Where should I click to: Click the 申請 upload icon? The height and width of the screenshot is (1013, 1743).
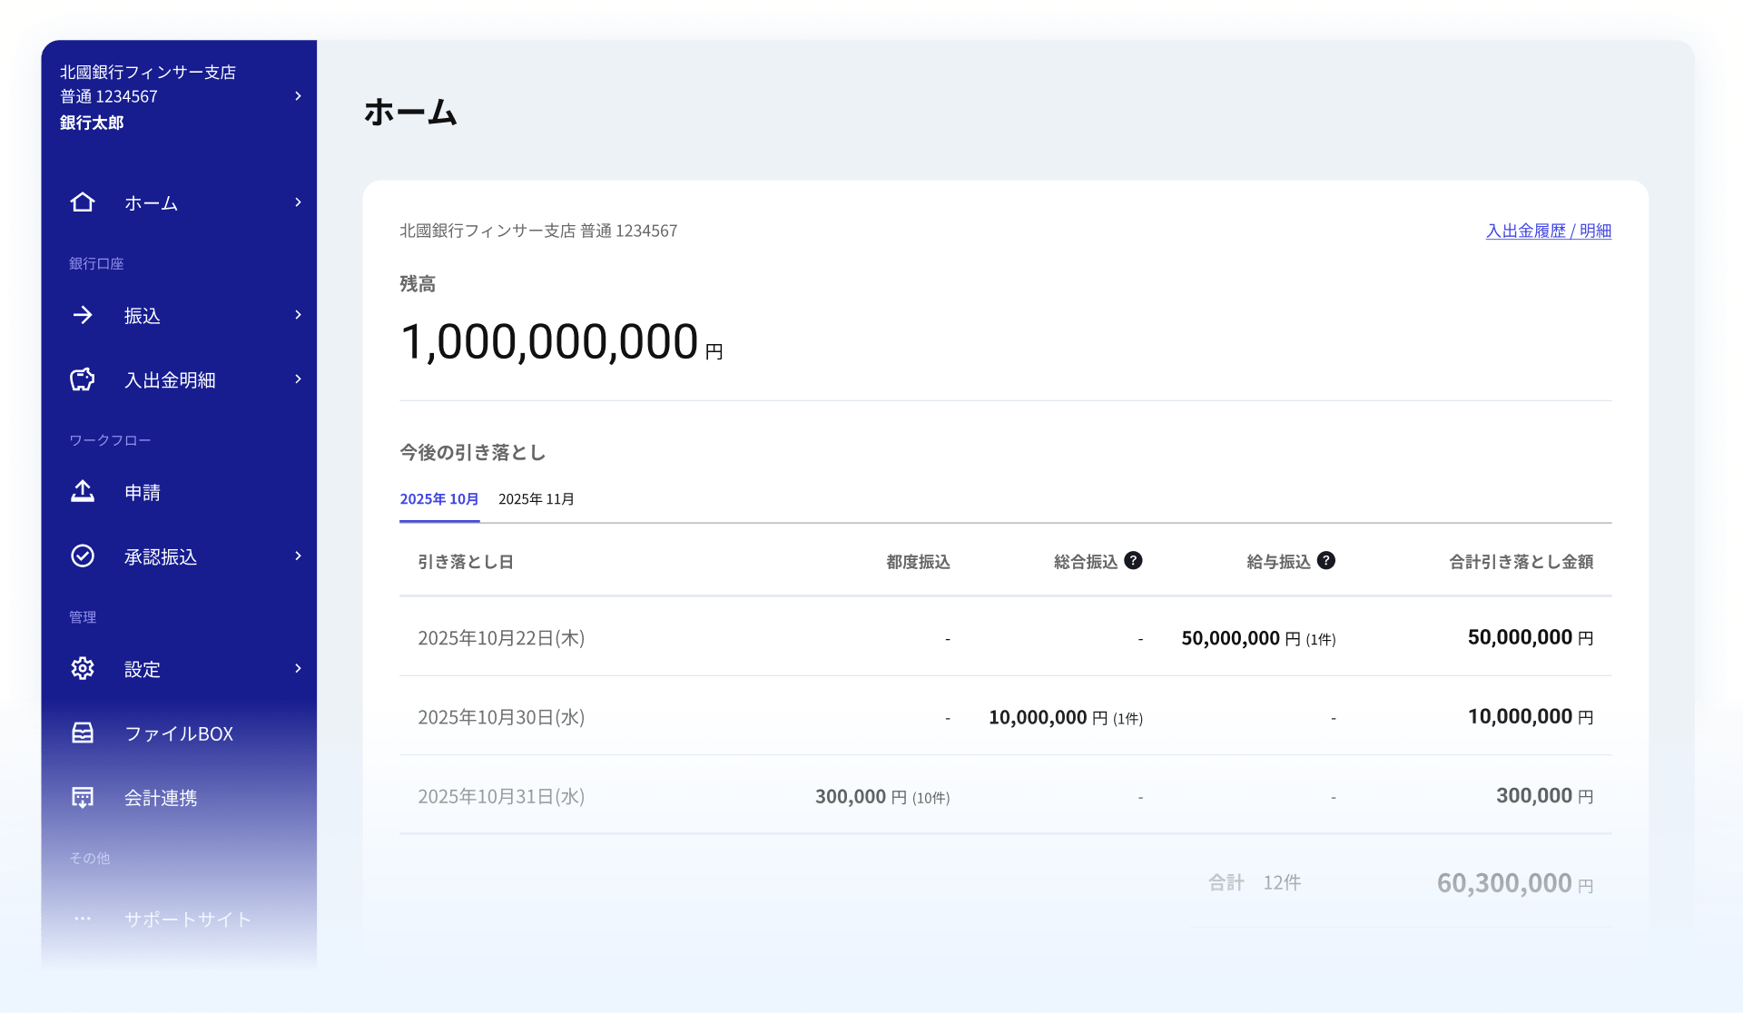click(83, 492)
